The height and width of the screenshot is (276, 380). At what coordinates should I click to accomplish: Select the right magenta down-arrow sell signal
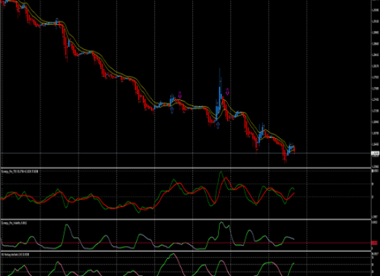[227, 92]
